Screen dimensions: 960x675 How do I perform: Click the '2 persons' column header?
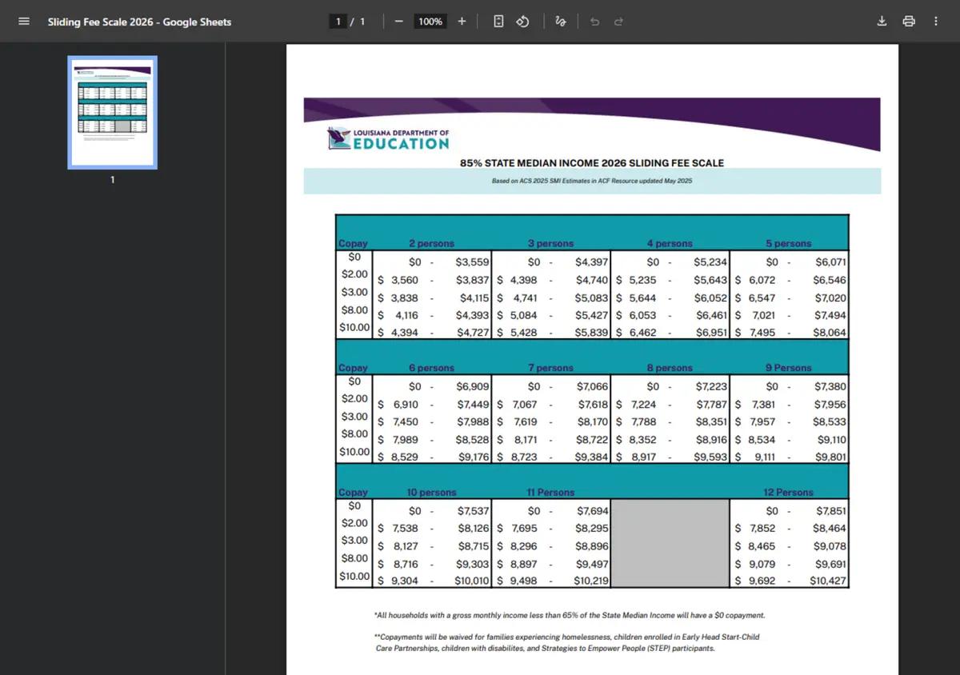point(431,243)
